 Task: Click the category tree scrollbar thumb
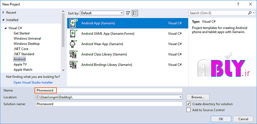[x=63, y=30]
